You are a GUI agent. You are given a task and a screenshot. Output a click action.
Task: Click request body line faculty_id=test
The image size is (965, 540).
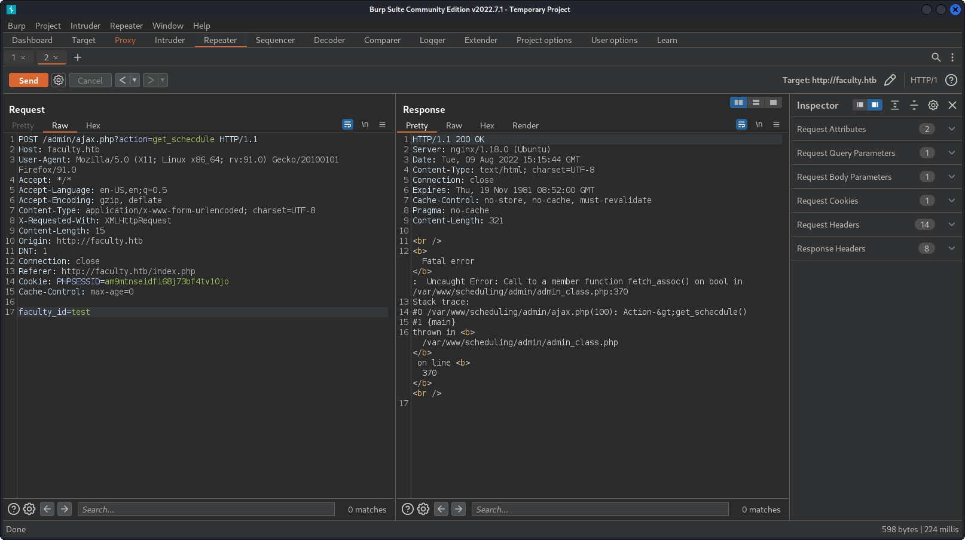203,312
